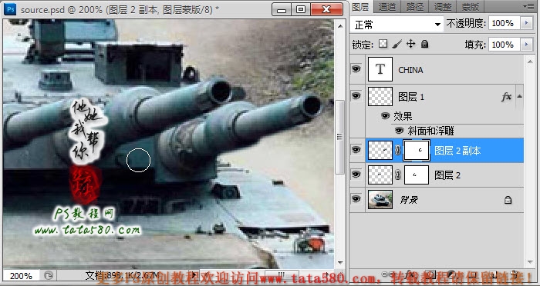Click the 填充 100% value field

point(505,45)
